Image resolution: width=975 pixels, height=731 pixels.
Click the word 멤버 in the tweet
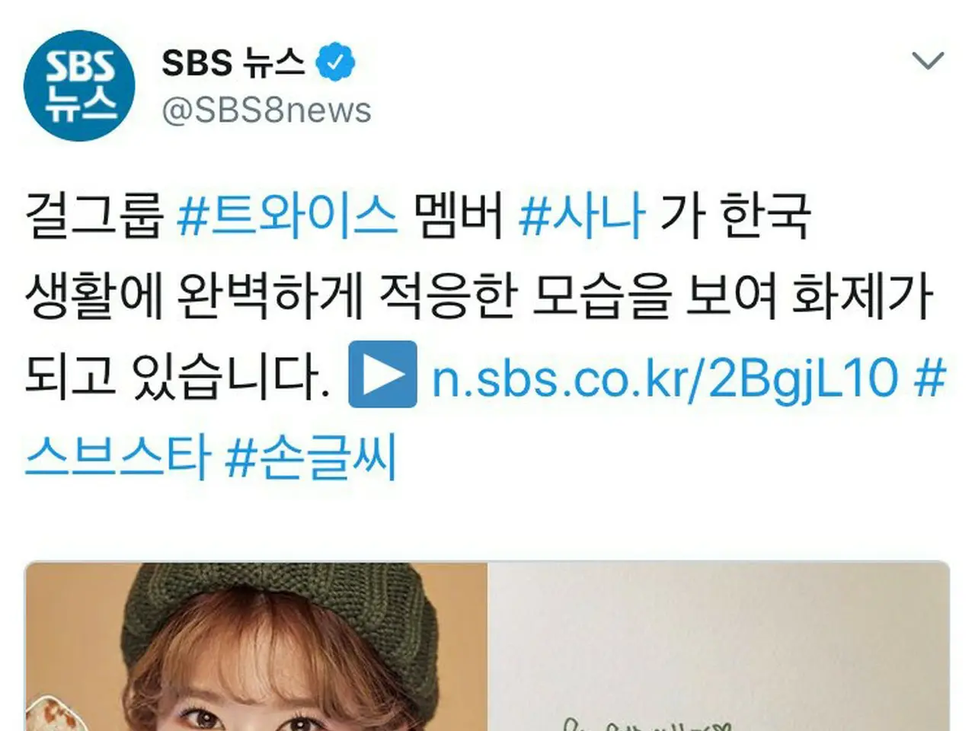[459, 215]
